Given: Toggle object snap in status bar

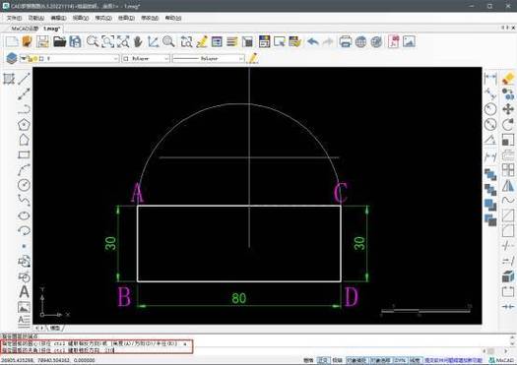Looking at the screenshot, I should (356, 360).
